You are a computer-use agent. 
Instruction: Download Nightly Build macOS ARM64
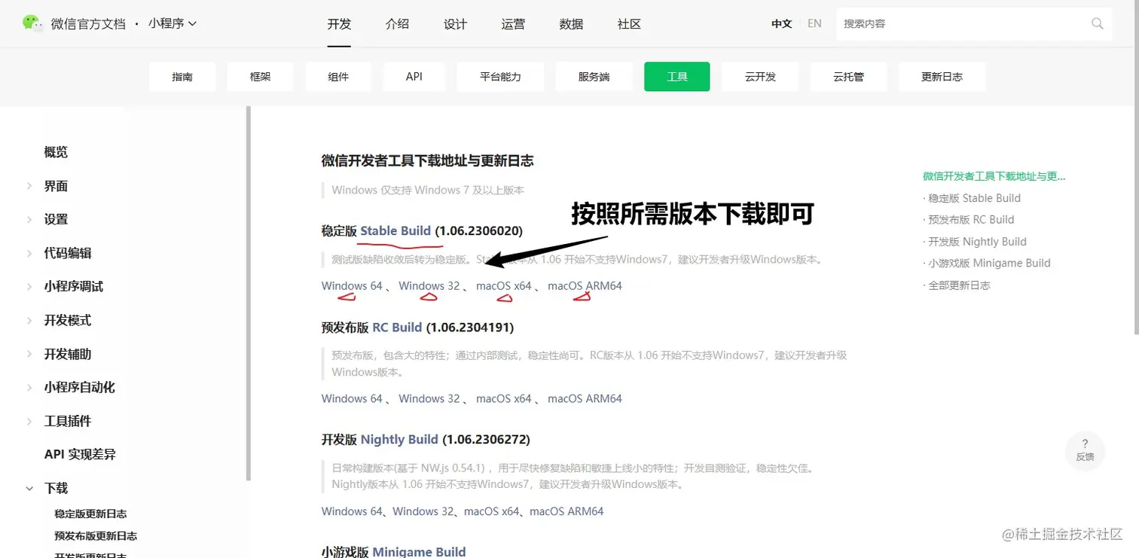(x=566, y=511)
